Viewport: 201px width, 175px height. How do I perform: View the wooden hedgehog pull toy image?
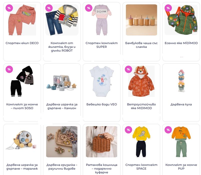point(22,140)
